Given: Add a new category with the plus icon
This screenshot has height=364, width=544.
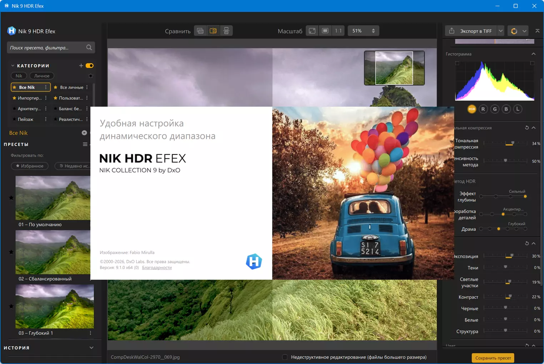Looking at the screenshot, I should (x=81, y=66).
